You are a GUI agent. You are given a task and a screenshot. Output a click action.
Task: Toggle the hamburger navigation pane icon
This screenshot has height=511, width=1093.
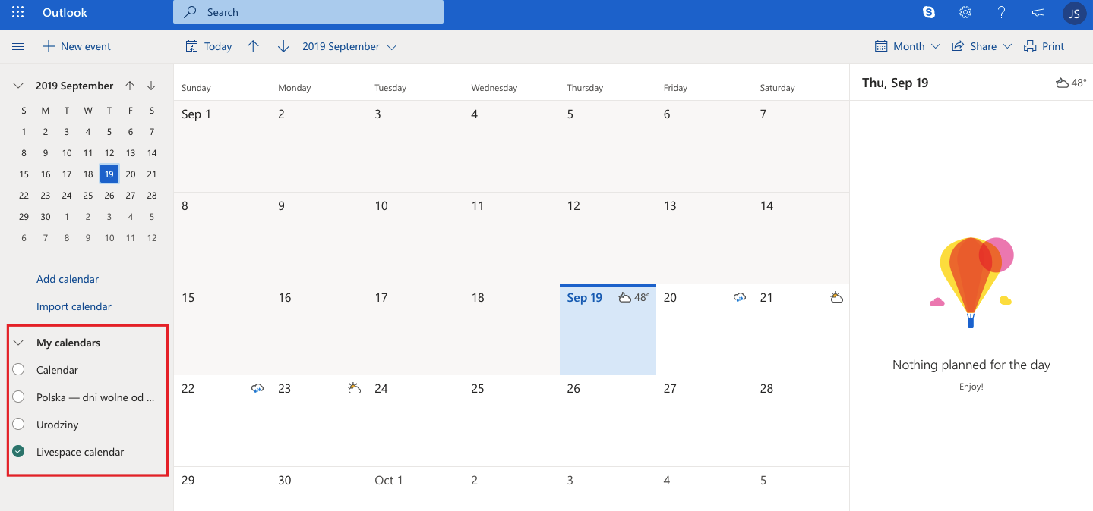pyautogui.click(x=18, y=46)
